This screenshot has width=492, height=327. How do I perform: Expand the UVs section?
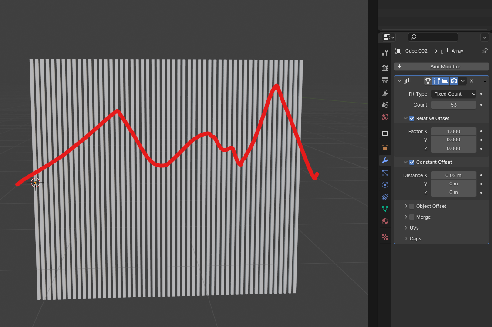pyautogui.click(x=406, y=228)
